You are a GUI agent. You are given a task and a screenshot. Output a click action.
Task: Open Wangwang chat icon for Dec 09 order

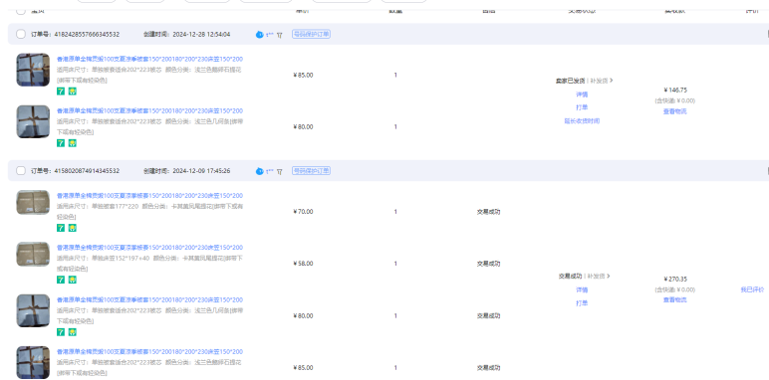pos(259,171)
